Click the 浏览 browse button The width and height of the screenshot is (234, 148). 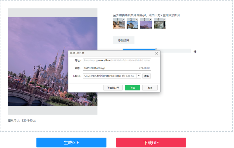point(147,76)
